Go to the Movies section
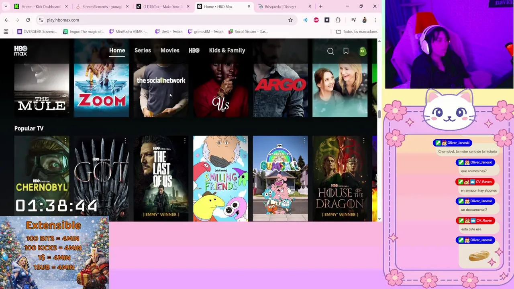This screenshot has width=514, height=289. pyautogui.click(x=170, y=50)
